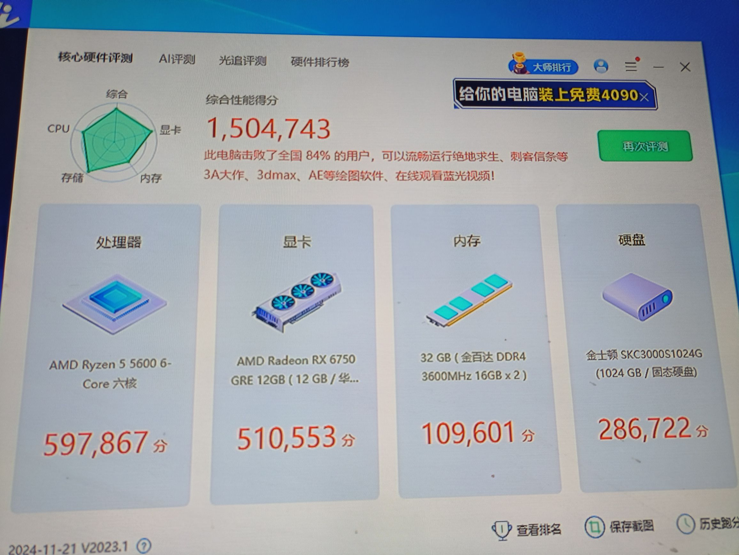The image size is (739, 555).
Task: Open the 硬件排行榜 tab
Action: pos(320,62)
